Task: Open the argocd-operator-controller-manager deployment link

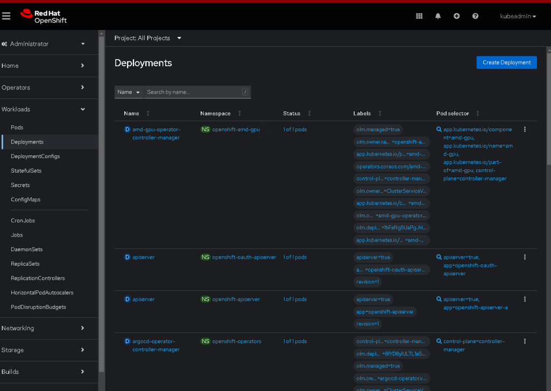Action: [156, 345]
